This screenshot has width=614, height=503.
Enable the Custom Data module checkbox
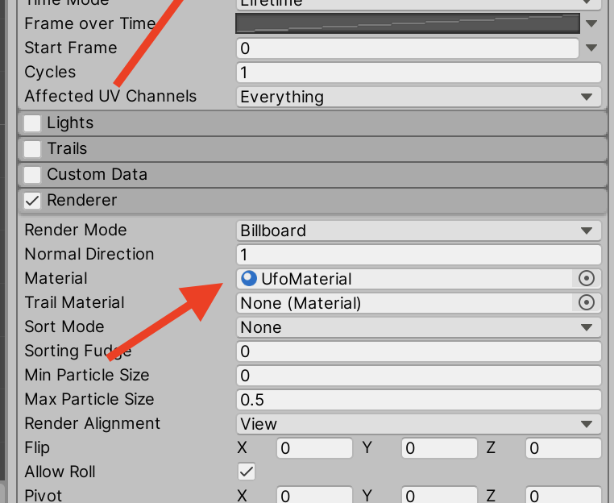33,175
